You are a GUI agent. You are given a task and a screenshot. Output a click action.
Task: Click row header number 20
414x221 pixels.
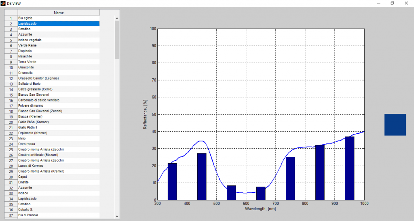coord(11,122)
